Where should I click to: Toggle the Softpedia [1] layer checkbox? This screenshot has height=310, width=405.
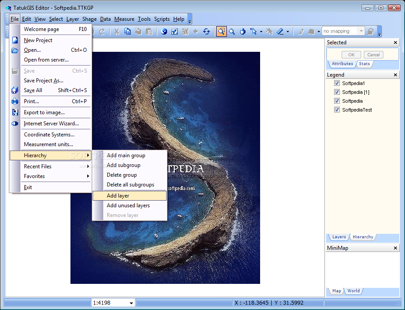click(337, 92)
